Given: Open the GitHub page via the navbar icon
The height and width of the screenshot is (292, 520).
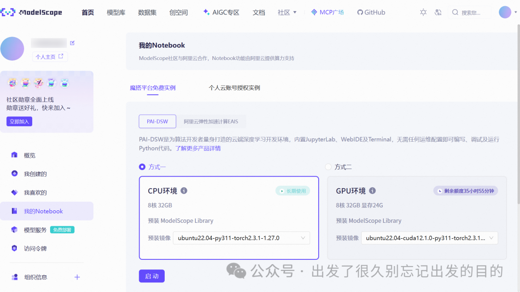Looking at the screenshot, I should tap(371, 12).
